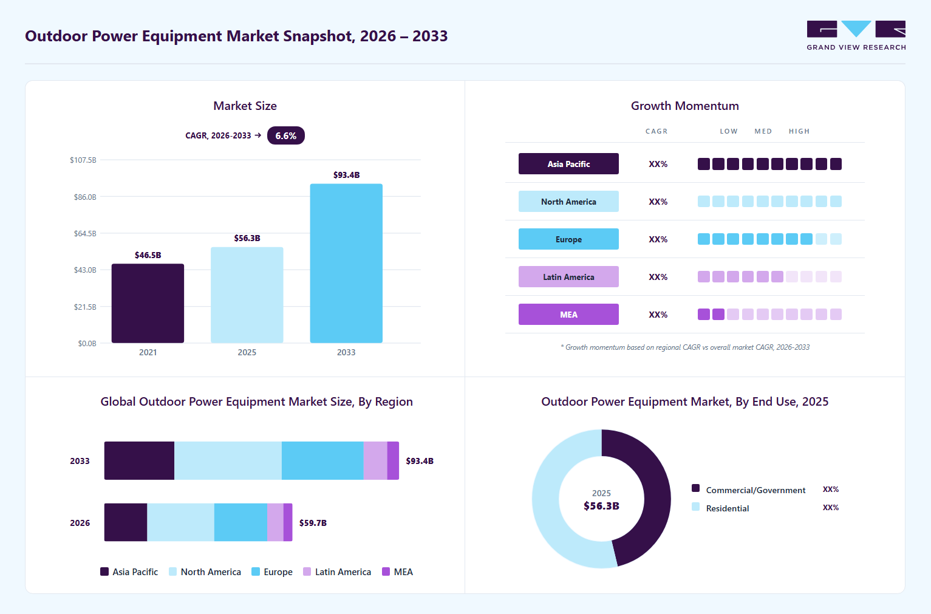
Task: Click the $56.3B label above the 2025 bar
Action: coord(247,238)
